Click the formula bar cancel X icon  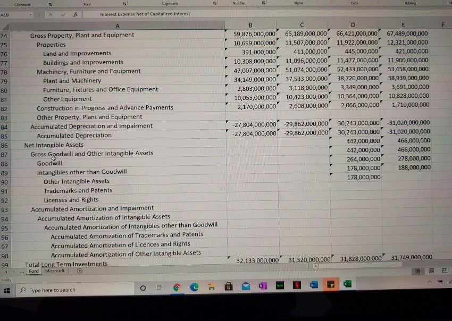[x=51, y=14]
